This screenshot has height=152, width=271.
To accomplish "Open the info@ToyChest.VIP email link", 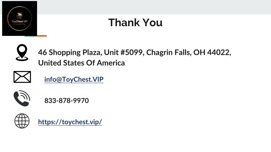I will (x=74, y=79).
